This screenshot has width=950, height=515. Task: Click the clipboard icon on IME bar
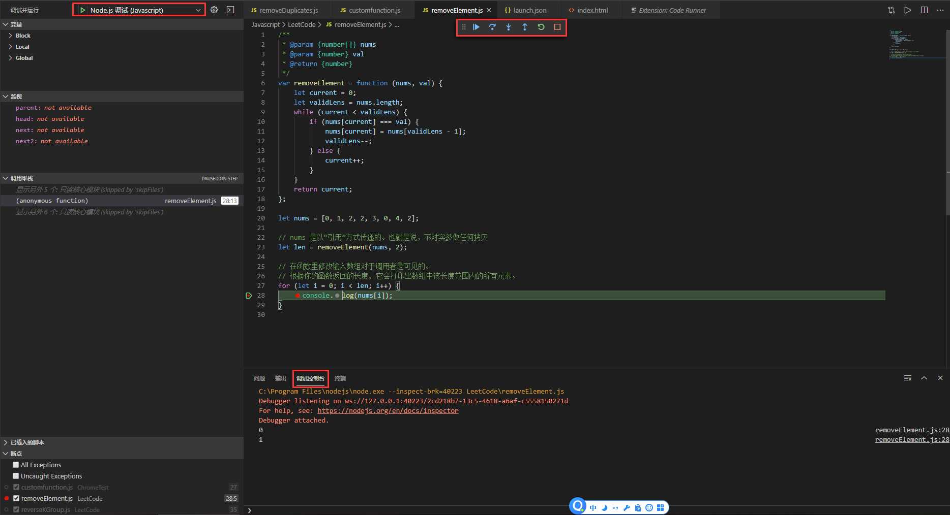coord(638,508)
